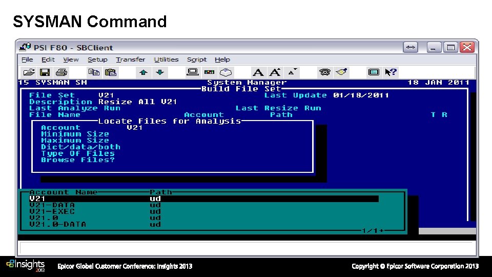This screenshot has width=492, height=277.
Task: Click the Browse Files? prompt
Action: 78,160
